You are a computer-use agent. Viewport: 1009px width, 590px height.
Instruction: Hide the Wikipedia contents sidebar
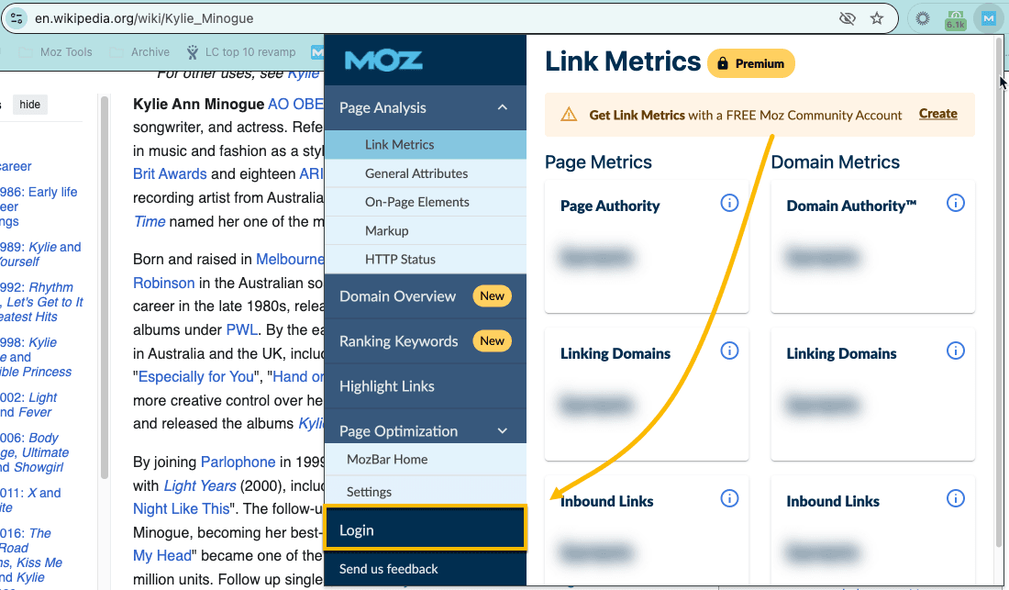(30, 105)
